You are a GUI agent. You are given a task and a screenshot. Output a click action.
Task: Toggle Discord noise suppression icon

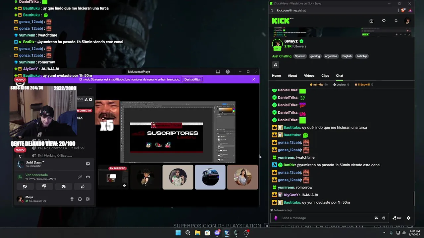80,177
